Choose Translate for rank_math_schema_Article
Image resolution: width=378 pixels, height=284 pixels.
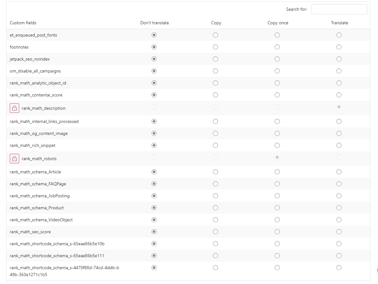point(339,172)
